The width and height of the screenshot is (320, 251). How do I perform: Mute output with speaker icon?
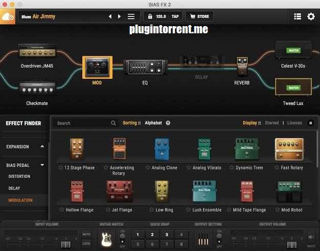pyautogui.click(x=311, y=237)
